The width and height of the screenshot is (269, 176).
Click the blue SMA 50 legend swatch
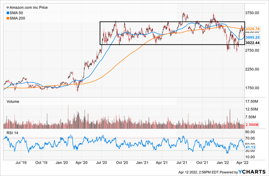[x=8, y=13]
